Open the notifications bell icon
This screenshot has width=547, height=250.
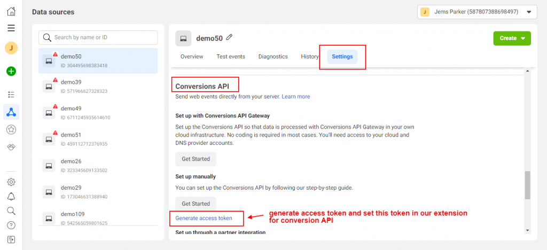(x=11, y=196)
